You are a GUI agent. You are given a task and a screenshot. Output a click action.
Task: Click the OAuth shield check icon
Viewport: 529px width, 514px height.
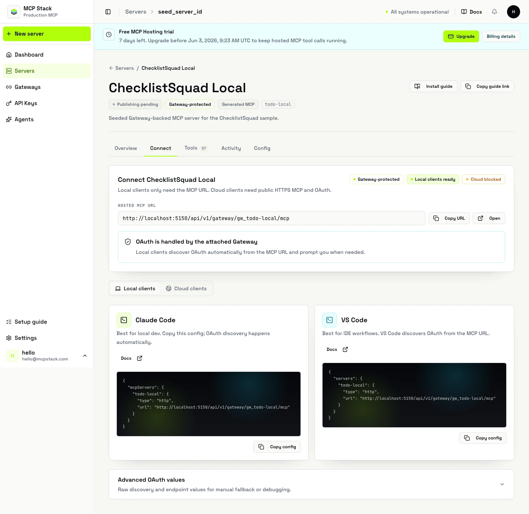(x=128, y=242)
